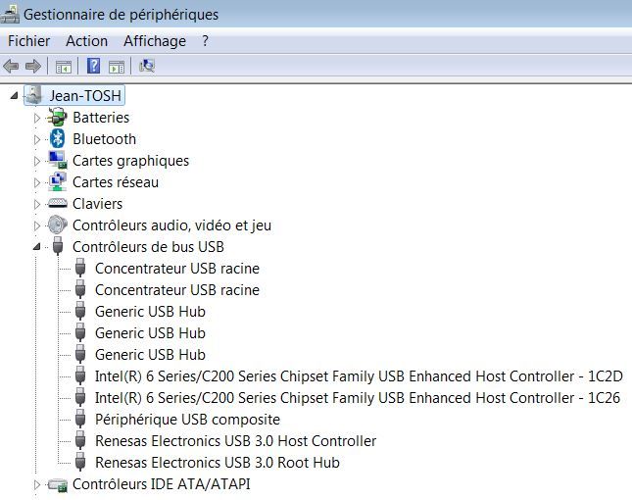Expand the Claviers category
This screenshot has width=632, height=500.
36,204
